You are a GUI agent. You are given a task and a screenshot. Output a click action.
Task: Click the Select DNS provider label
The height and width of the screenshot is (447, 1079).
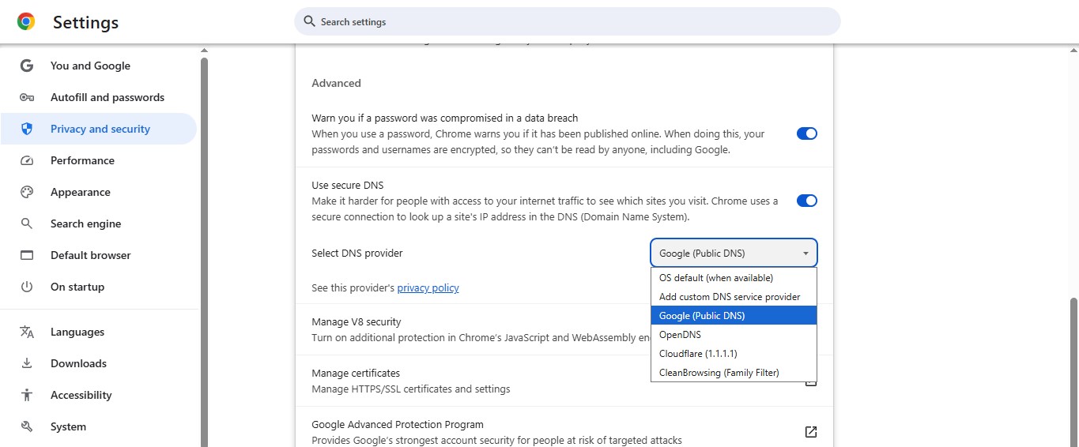point(357,254)
